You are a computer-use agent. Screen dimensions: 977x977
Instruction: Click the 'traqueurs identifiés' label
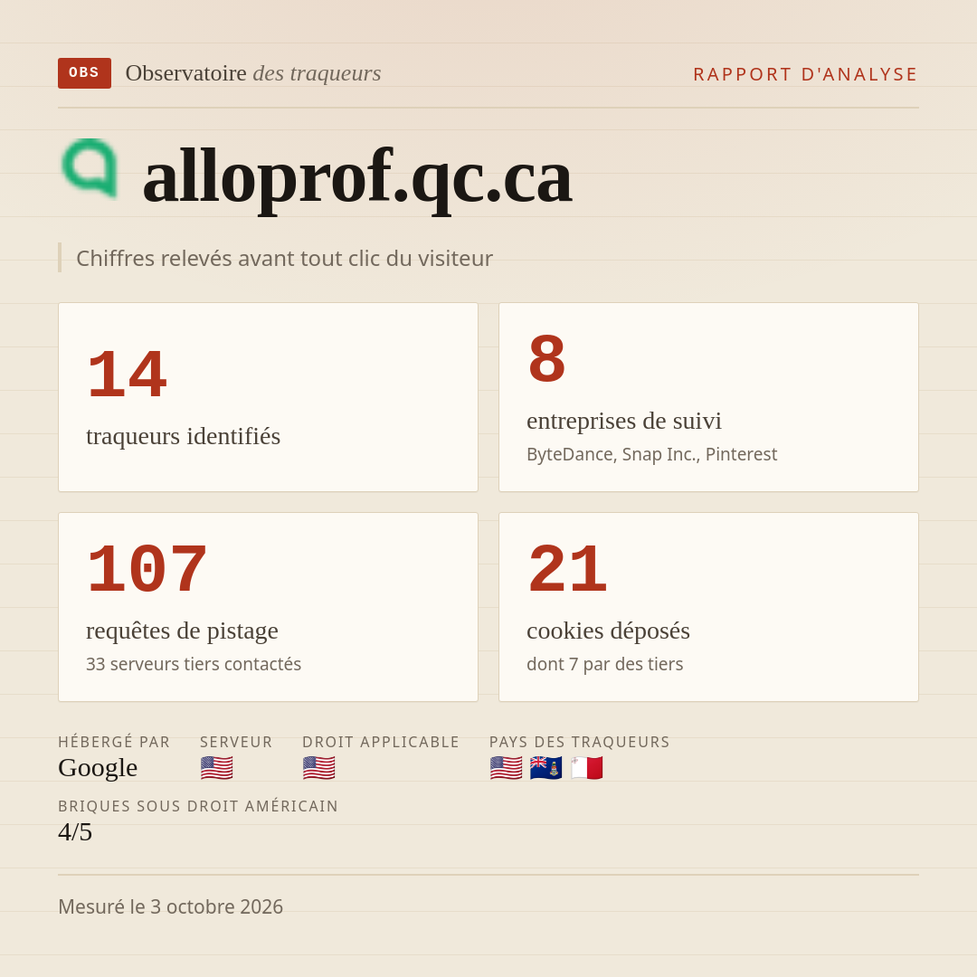coord(183,436)
